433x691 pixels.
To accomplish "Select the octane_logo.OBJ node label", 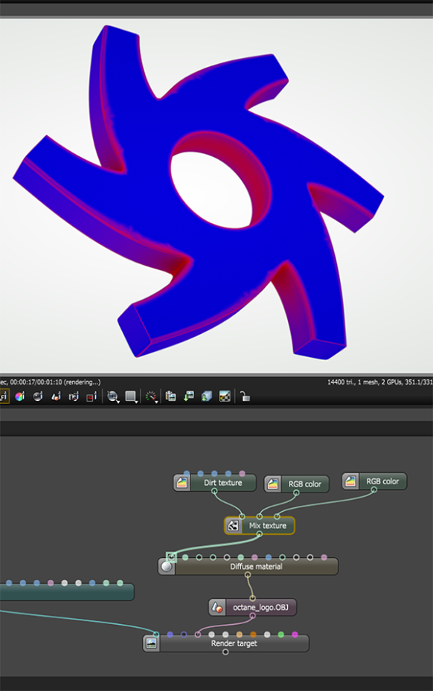I will pyautogui.click(x=260, y=607).
